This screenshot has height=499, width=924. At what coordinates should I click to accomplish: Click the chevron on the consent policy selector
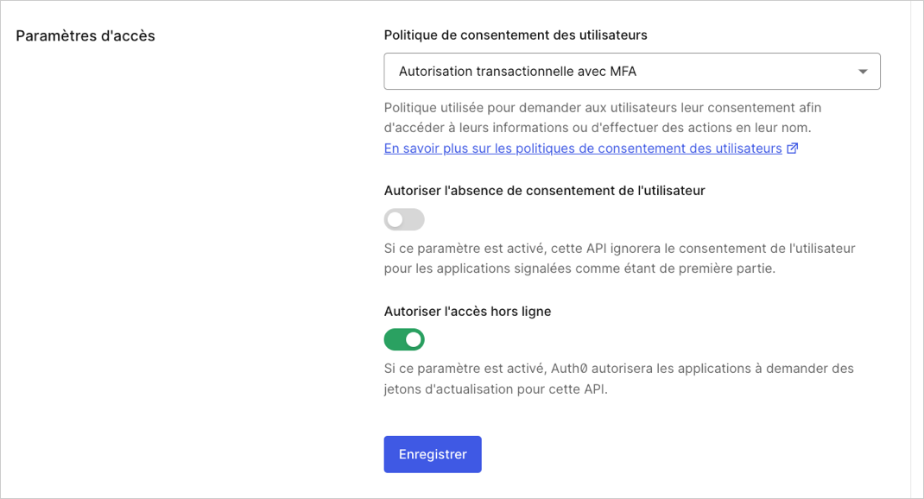[862, 71]
